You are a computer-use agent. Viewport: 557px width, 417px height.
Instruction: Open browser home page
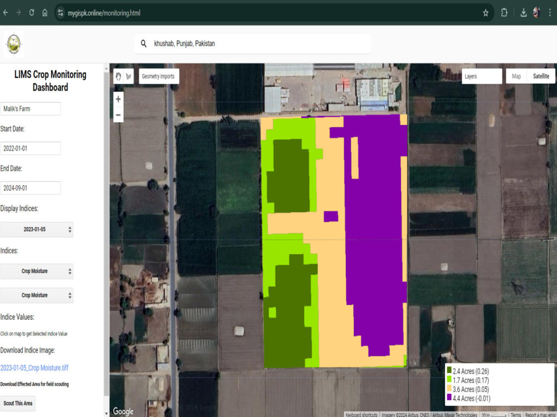click(x=45, y=13)
